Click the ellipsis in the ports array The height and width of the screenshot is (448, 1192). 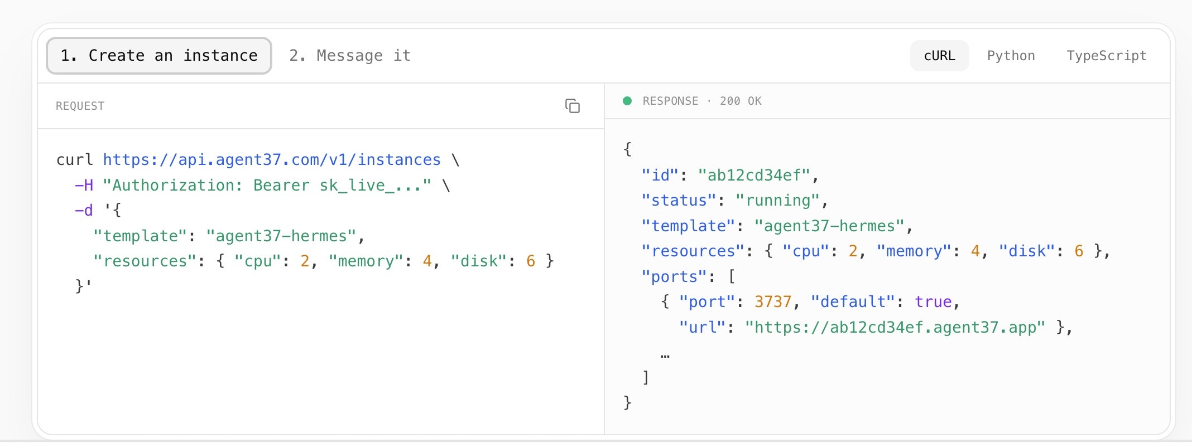665,354
